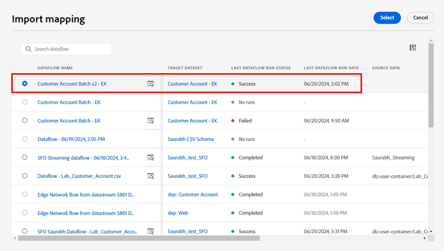Select radio for Customer Account Batch - EK with No runs
This screenshot has width=444, height=251.
coord(25,102)
